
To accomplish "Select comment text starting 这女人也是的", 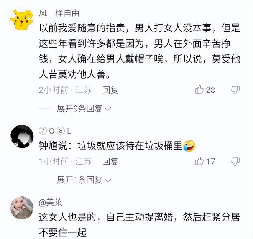I will tap(140, 225).
